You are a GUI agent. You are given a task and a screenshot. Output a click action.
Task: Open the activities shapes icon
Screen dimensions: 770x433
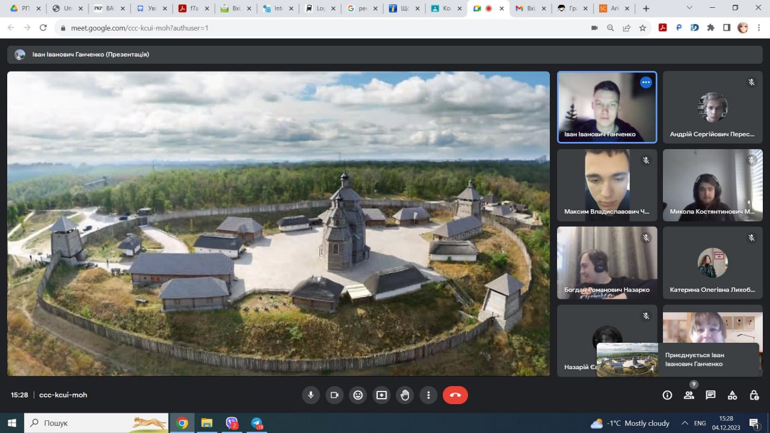732,395
